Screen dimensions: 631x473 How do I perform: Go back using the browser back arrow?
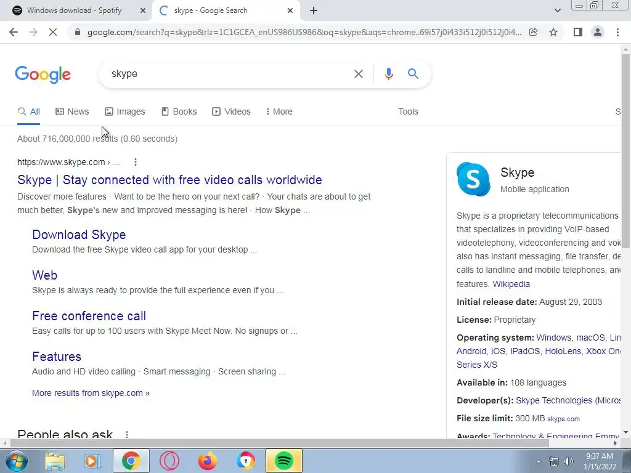pyautogui.click(x=14, y=32)
